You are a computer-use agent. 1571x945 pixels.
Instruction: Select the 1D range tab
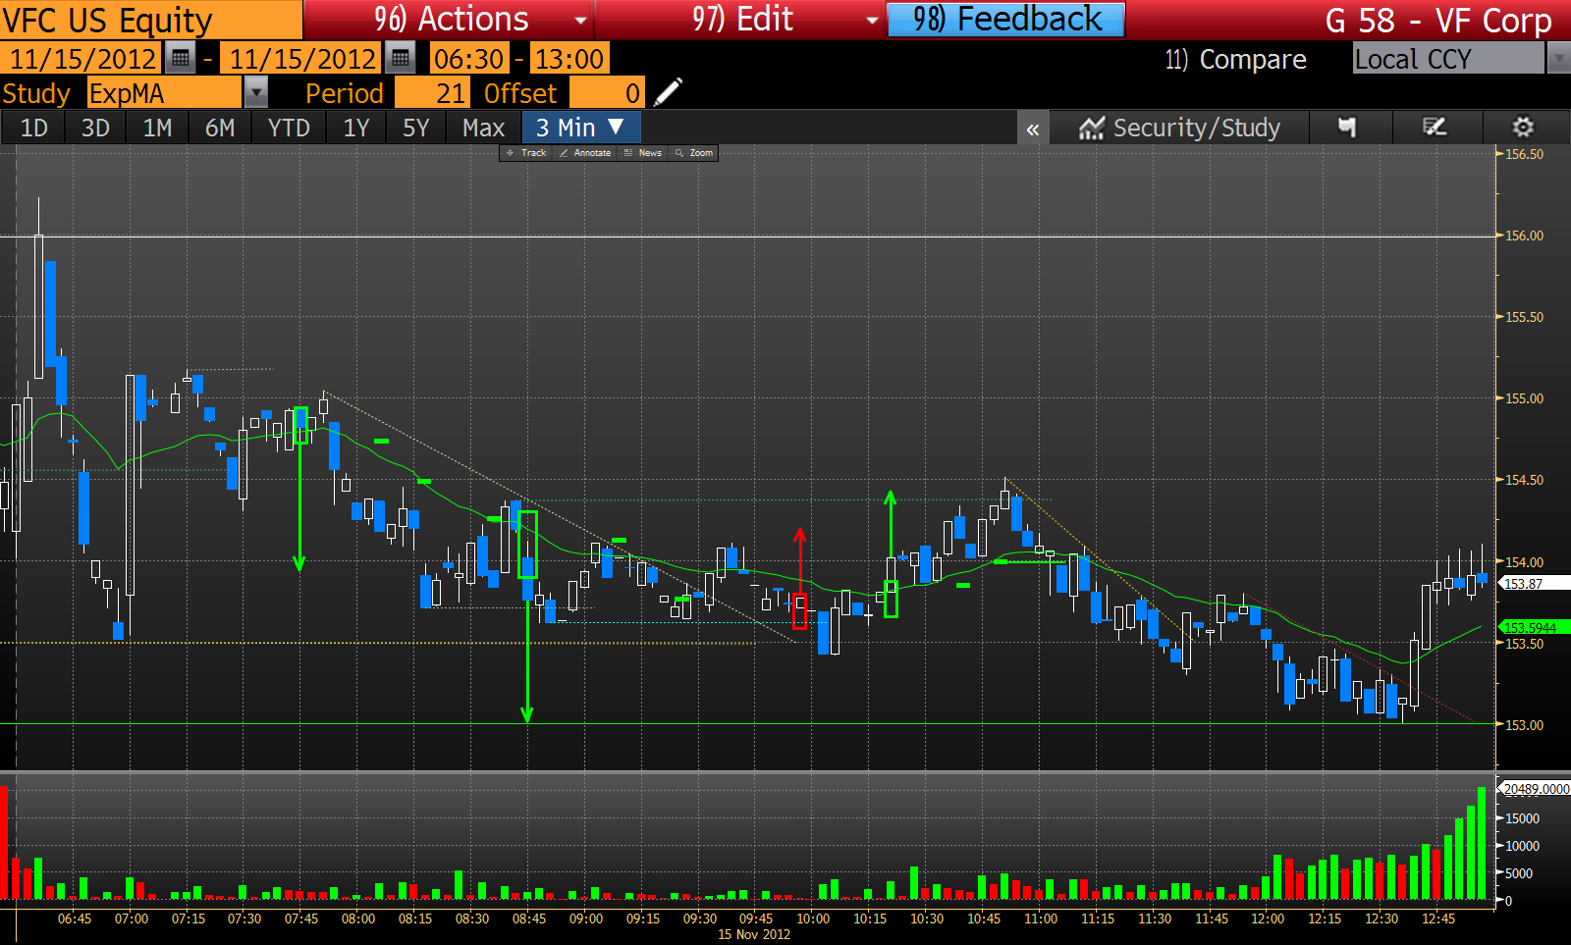click(34, 128)
